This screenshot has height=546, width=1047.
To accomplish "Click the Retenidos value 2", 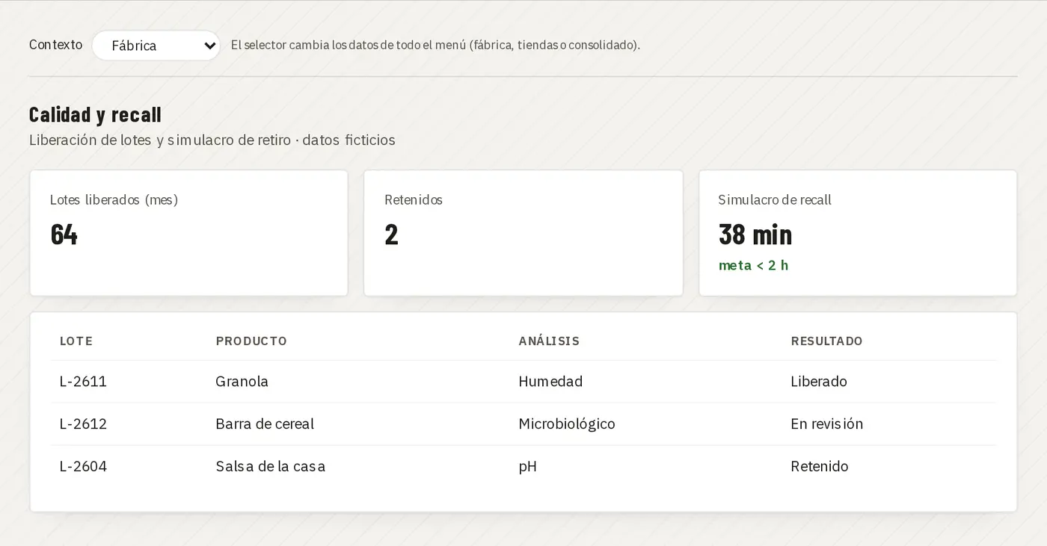I will pyautogui.click(x=391, y=235).
